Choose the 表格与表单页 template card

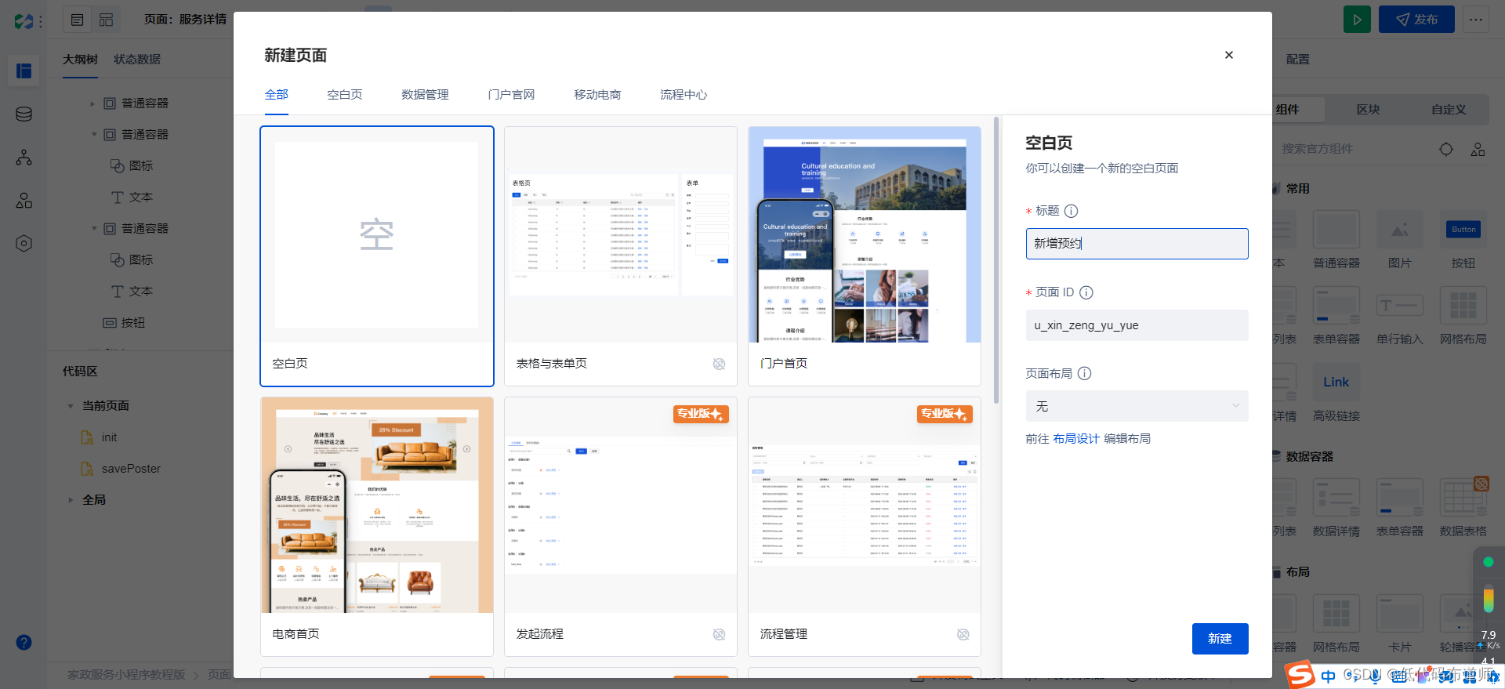click(x=621, y=256)
